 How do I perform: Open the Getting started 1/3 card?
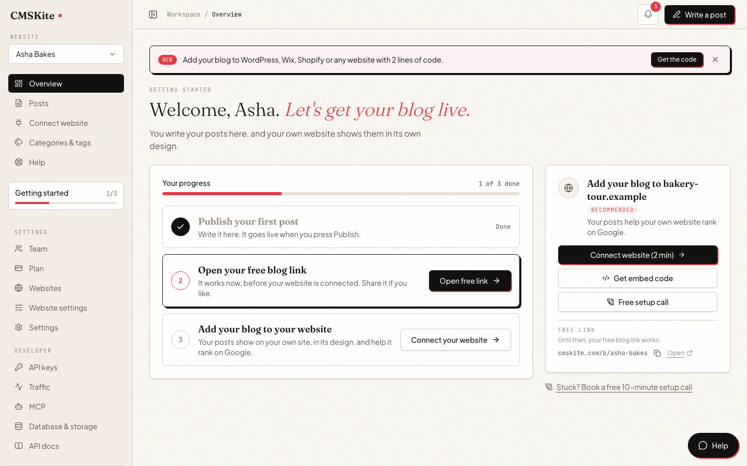click(66, 196)
